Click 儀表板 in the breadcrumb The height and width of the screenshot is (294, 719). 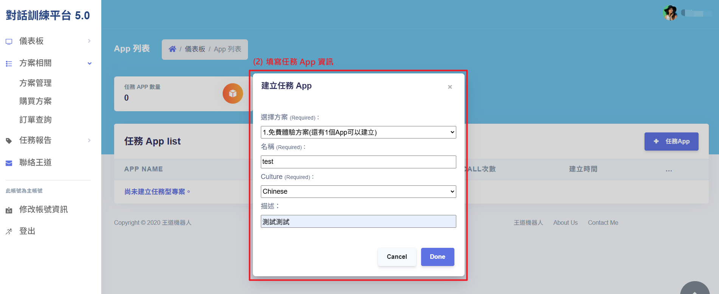195,49
